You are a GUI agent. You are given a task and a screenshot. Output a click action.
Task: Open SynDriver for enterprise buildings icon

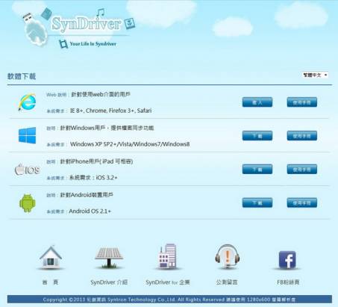[x=167, y=256]
